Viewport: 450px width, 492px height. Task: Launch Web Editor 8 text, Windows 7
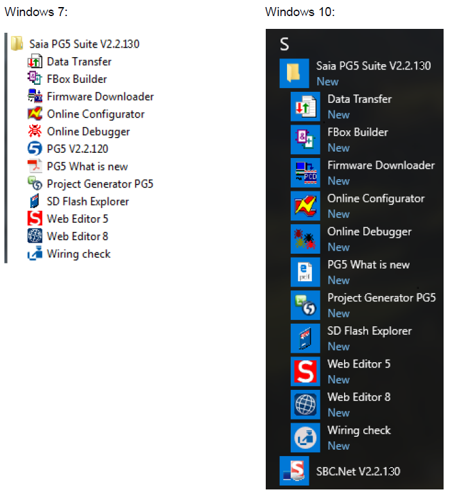(x=78, y=236)
